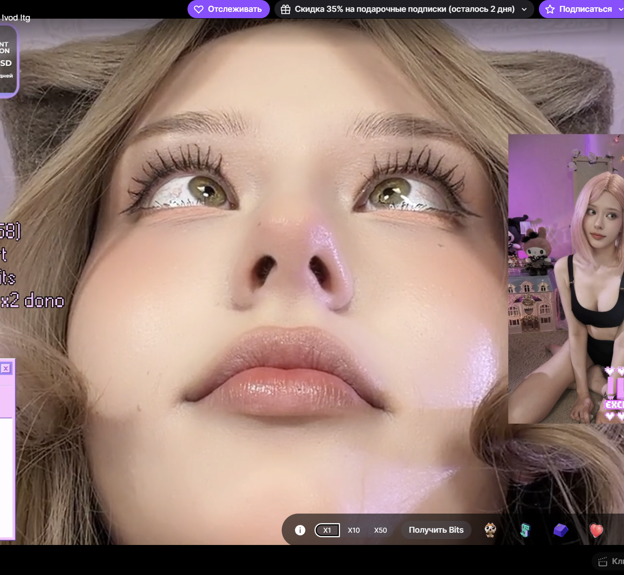Click the pink-haired girl picture-in-picture overlay

[x=566, y=278]
